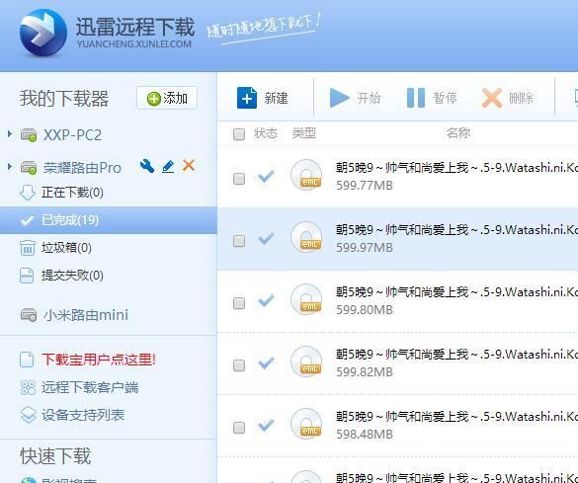Click the 599.80MB task disc icon
This screenshot has width=578, height=483.
(306, 299)
